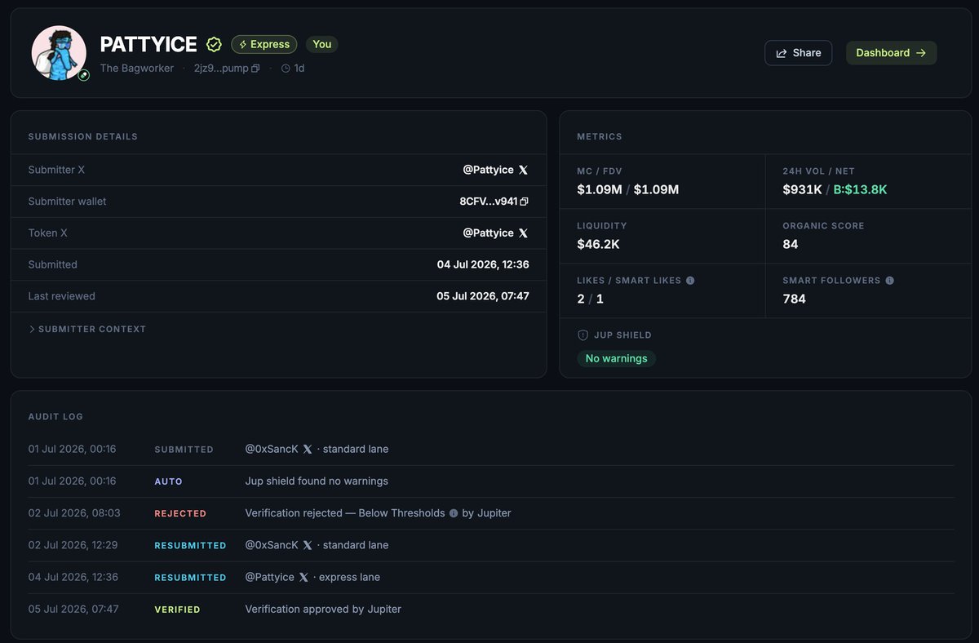Image resolution: width=979 pixels, height=643 pixels.
Task: Click X logo in 04 Jul Resubmitted row
Action: (303, 577)
